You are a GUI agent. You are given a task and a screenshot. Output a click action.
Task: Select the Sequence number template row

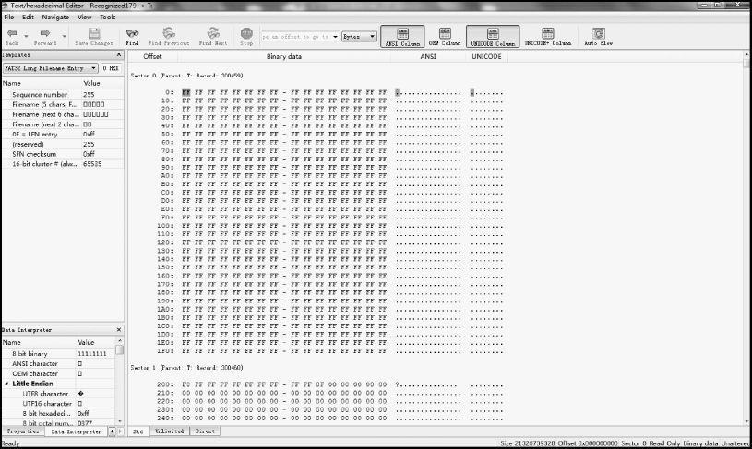point(63,95)
